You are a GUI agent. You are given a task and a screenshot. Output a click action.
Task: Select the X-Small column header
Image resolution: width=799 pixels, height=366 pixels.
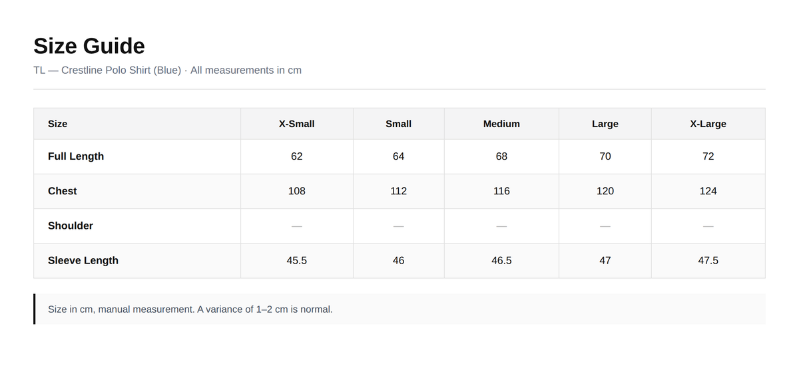coord(297,124)
